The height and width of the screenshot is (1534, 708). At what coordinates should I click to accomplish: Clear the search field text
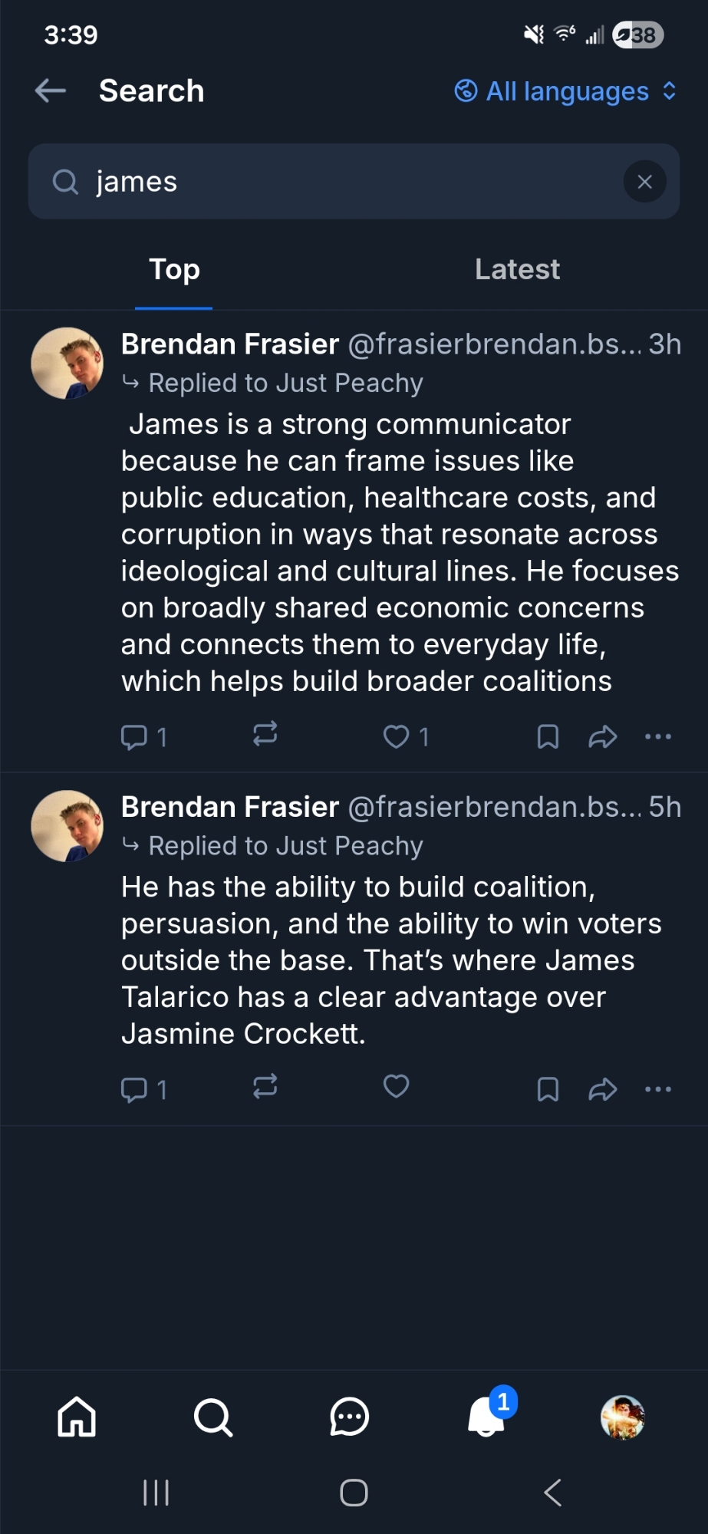coord(644,182)
